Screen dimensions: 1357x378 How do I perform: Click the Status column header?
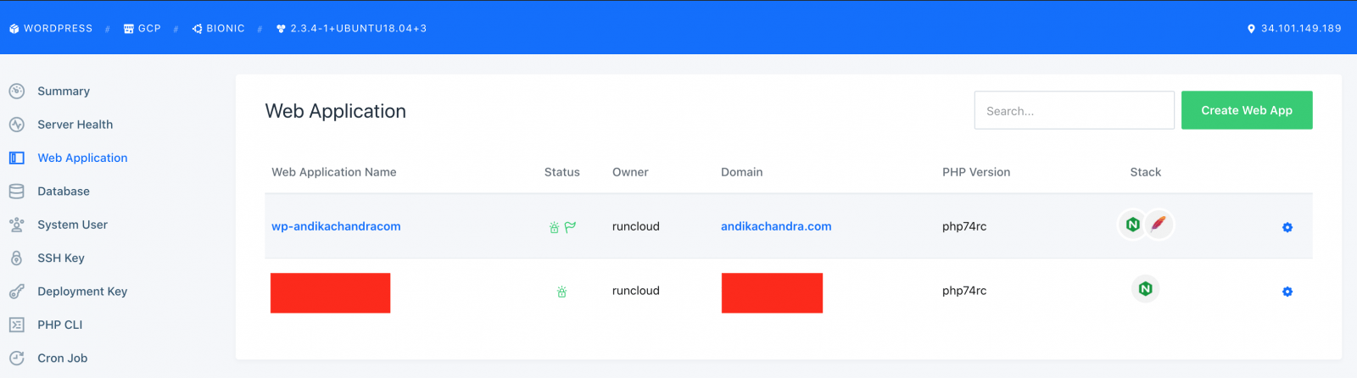tap(562, 172)
